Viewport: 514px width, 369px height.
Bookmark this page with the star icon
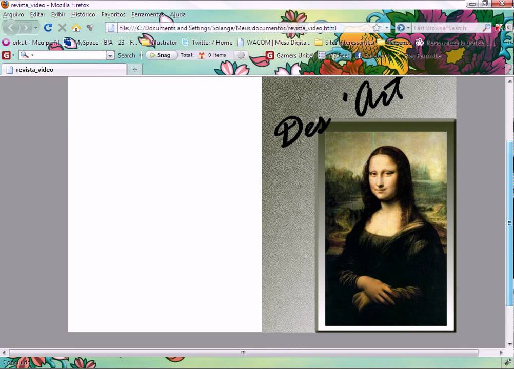(377, 28)
